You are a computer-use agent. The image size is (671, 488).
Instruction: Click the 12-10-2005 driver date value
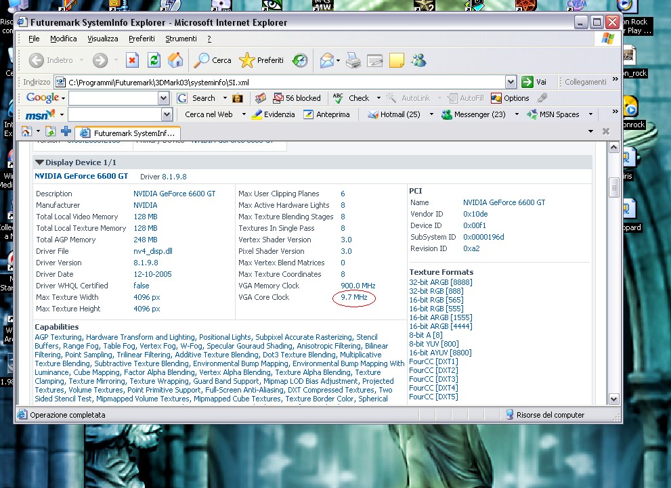[x=152, y=274]
